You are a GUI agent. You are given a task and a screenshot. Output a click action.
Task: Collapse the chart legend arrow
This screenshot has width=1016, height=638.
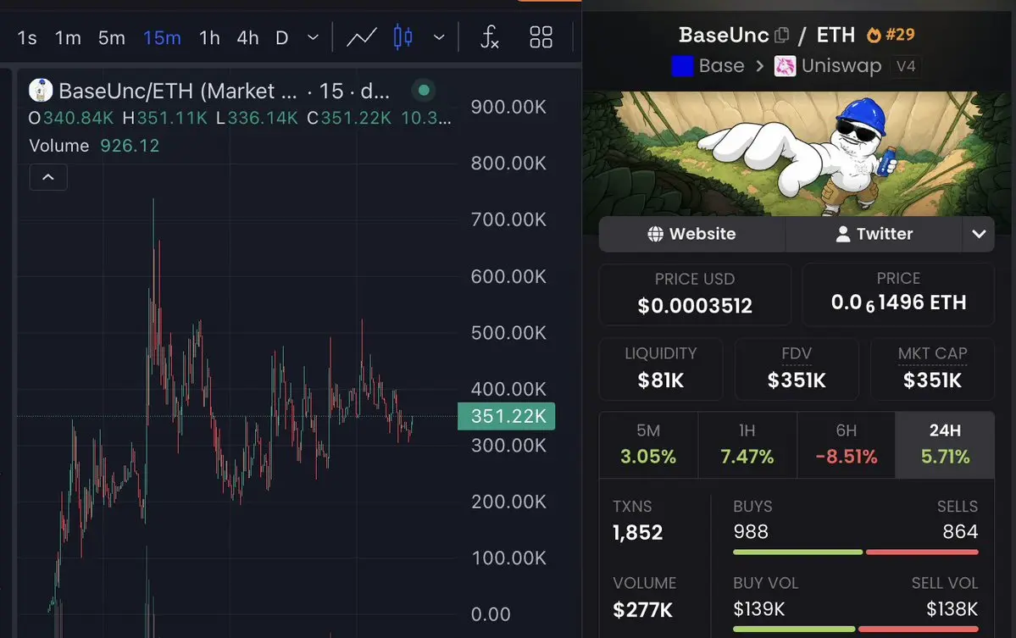48,177
